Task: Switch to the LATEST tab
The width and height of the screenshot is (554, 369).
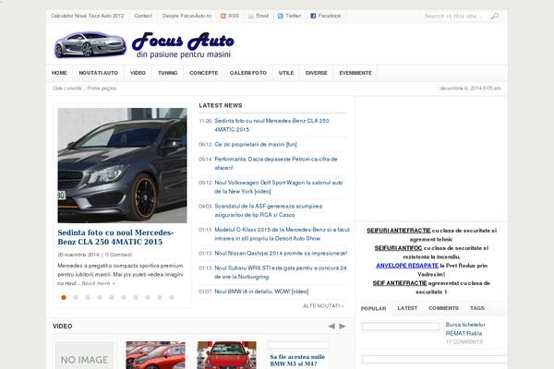Action: pyautogui.click(x=407, y=308)
